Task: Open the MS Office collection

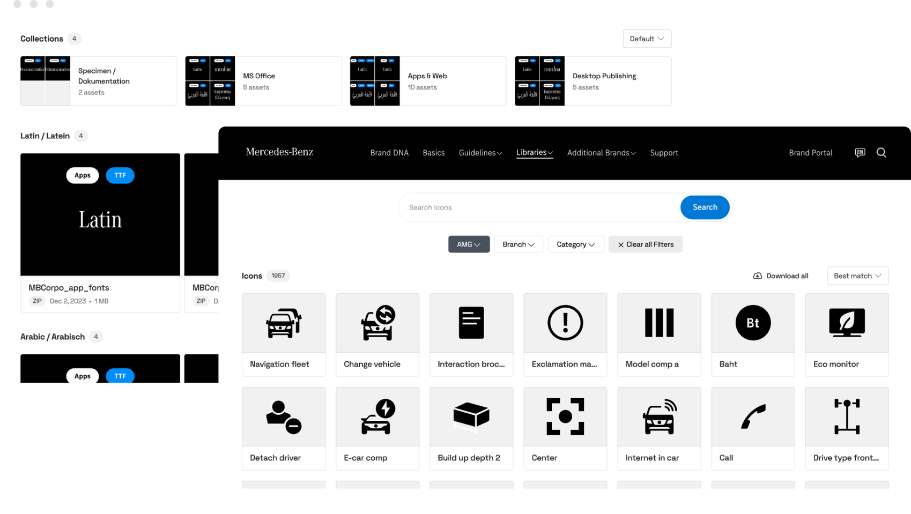Action: (x=263, y=81)
